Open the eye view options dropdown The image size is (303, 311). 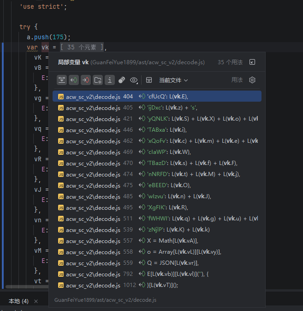[x=134, y=80]
